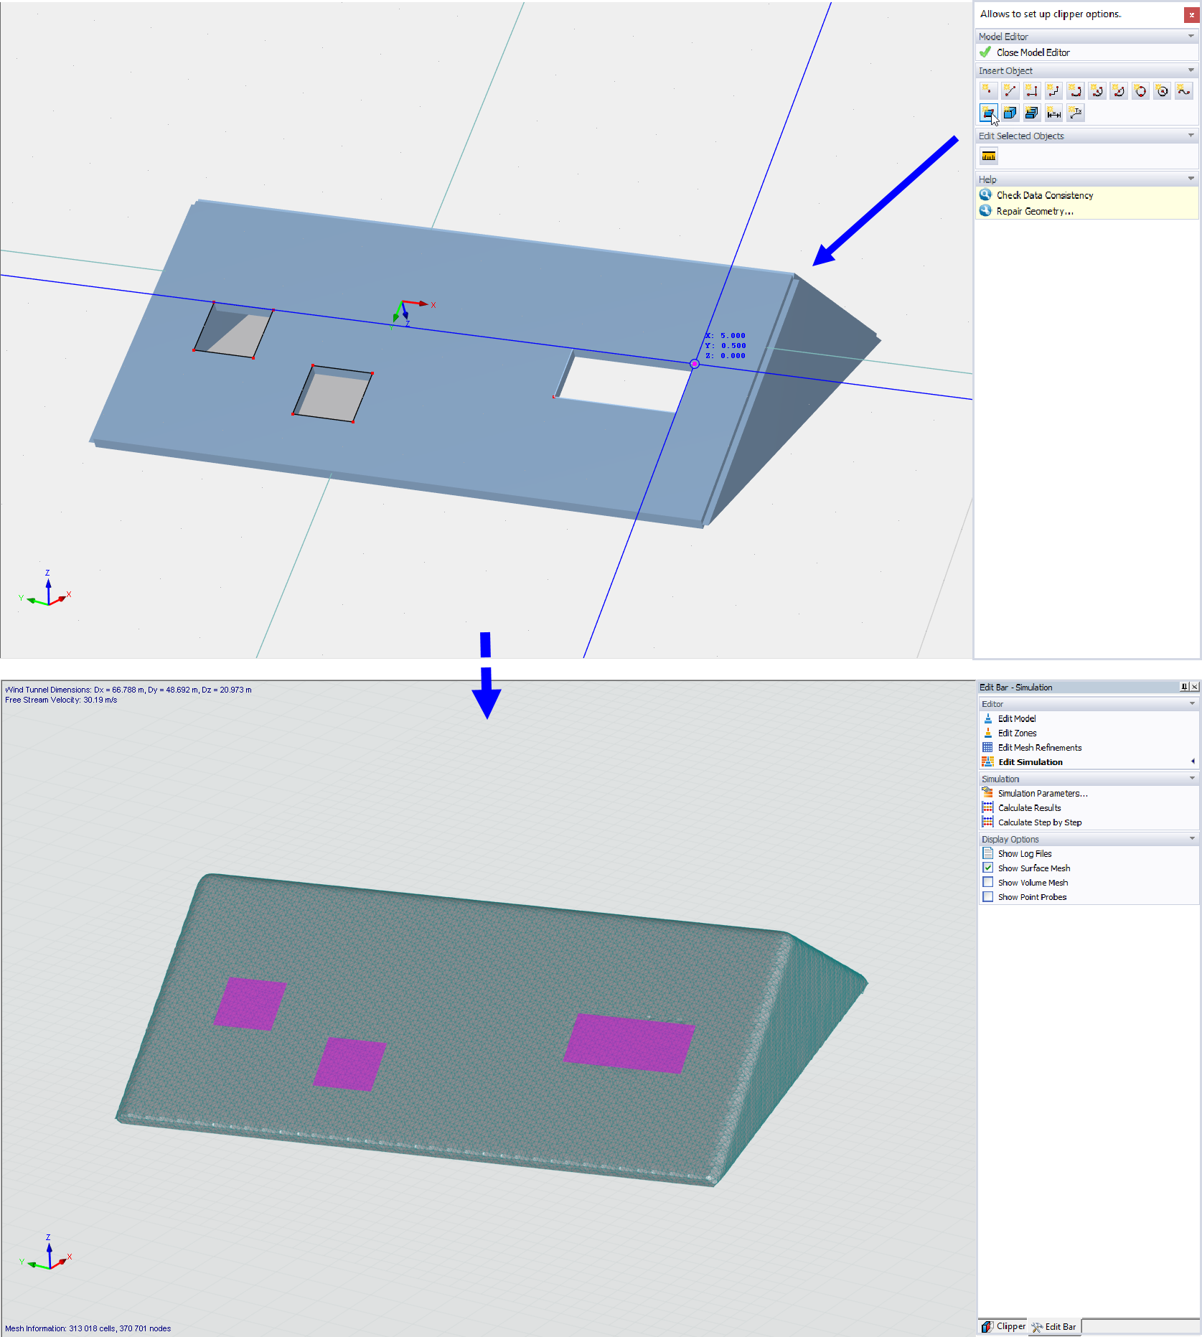The width and height of the screenshot is (1202, 1337).
Task: Open Edit Mesh Refinements
Action: coord(1040,747)
